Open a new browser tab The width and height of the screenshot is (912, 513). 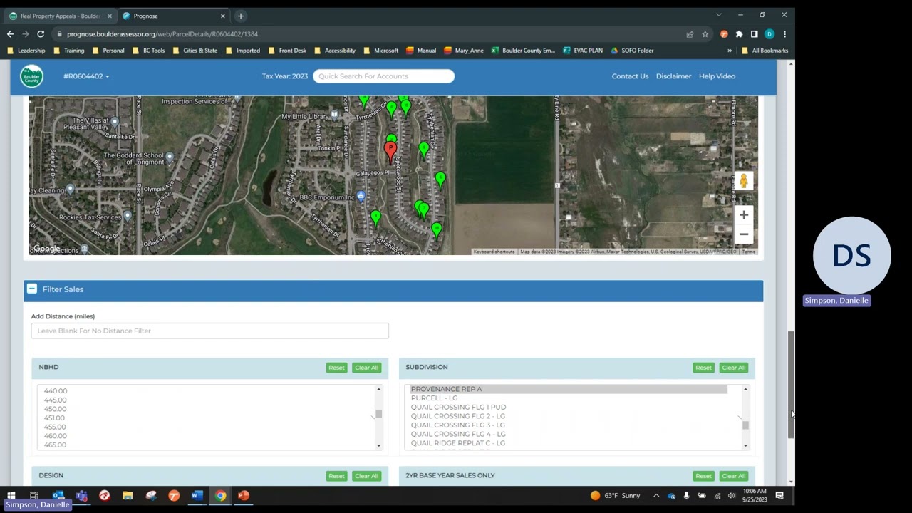tap(241, 16)
